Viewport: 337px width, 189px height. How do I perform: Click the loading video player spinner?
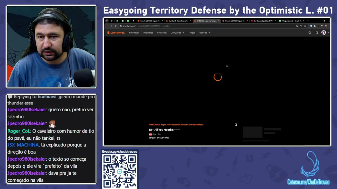[218, 77]
